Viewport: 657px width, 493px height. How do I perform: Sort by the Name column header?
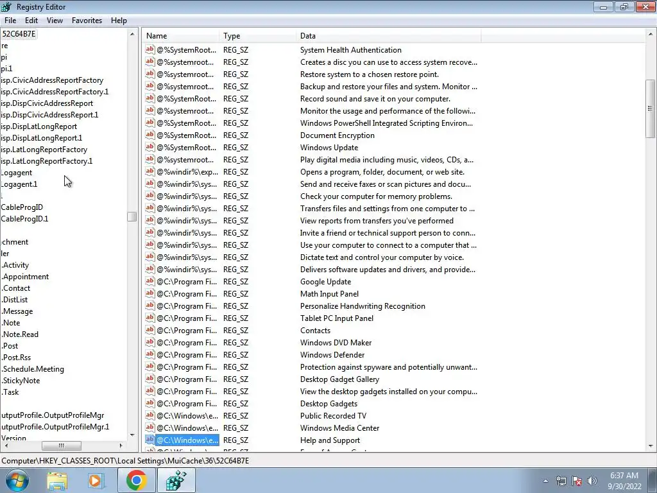(x=180, y=36)
